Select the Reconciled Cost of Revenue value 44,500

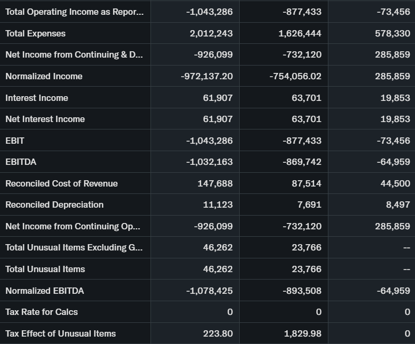(x=395, y=183)
